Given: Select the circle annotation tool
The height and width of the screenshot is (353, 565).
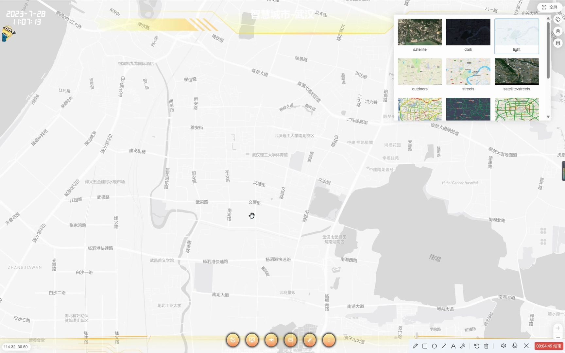Looking at the screenshot, I should click(x=434, y=346).
